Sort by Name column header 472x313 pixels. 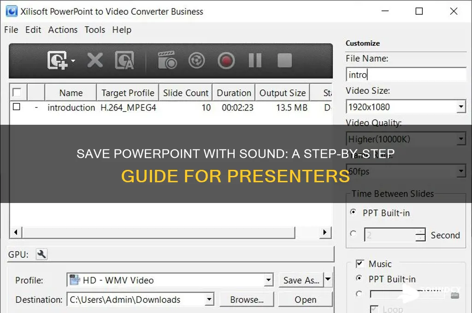(71, 93)
